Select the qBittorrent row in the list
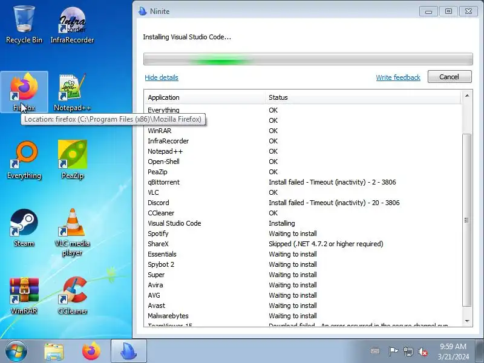Viewport: 484px width, 363px height. coord(302,183)
